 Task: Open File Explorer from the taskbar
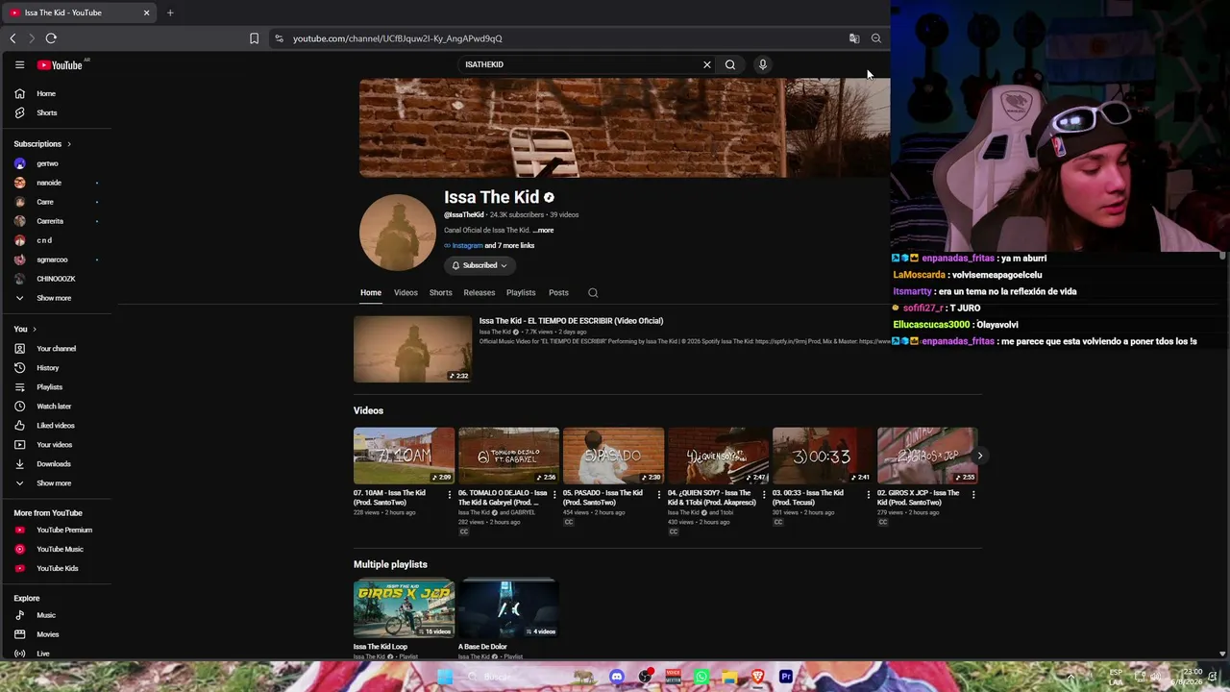pos(729,677)
